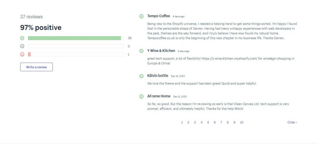
Task: Open review page 5
Action: [x=208, y=122]
